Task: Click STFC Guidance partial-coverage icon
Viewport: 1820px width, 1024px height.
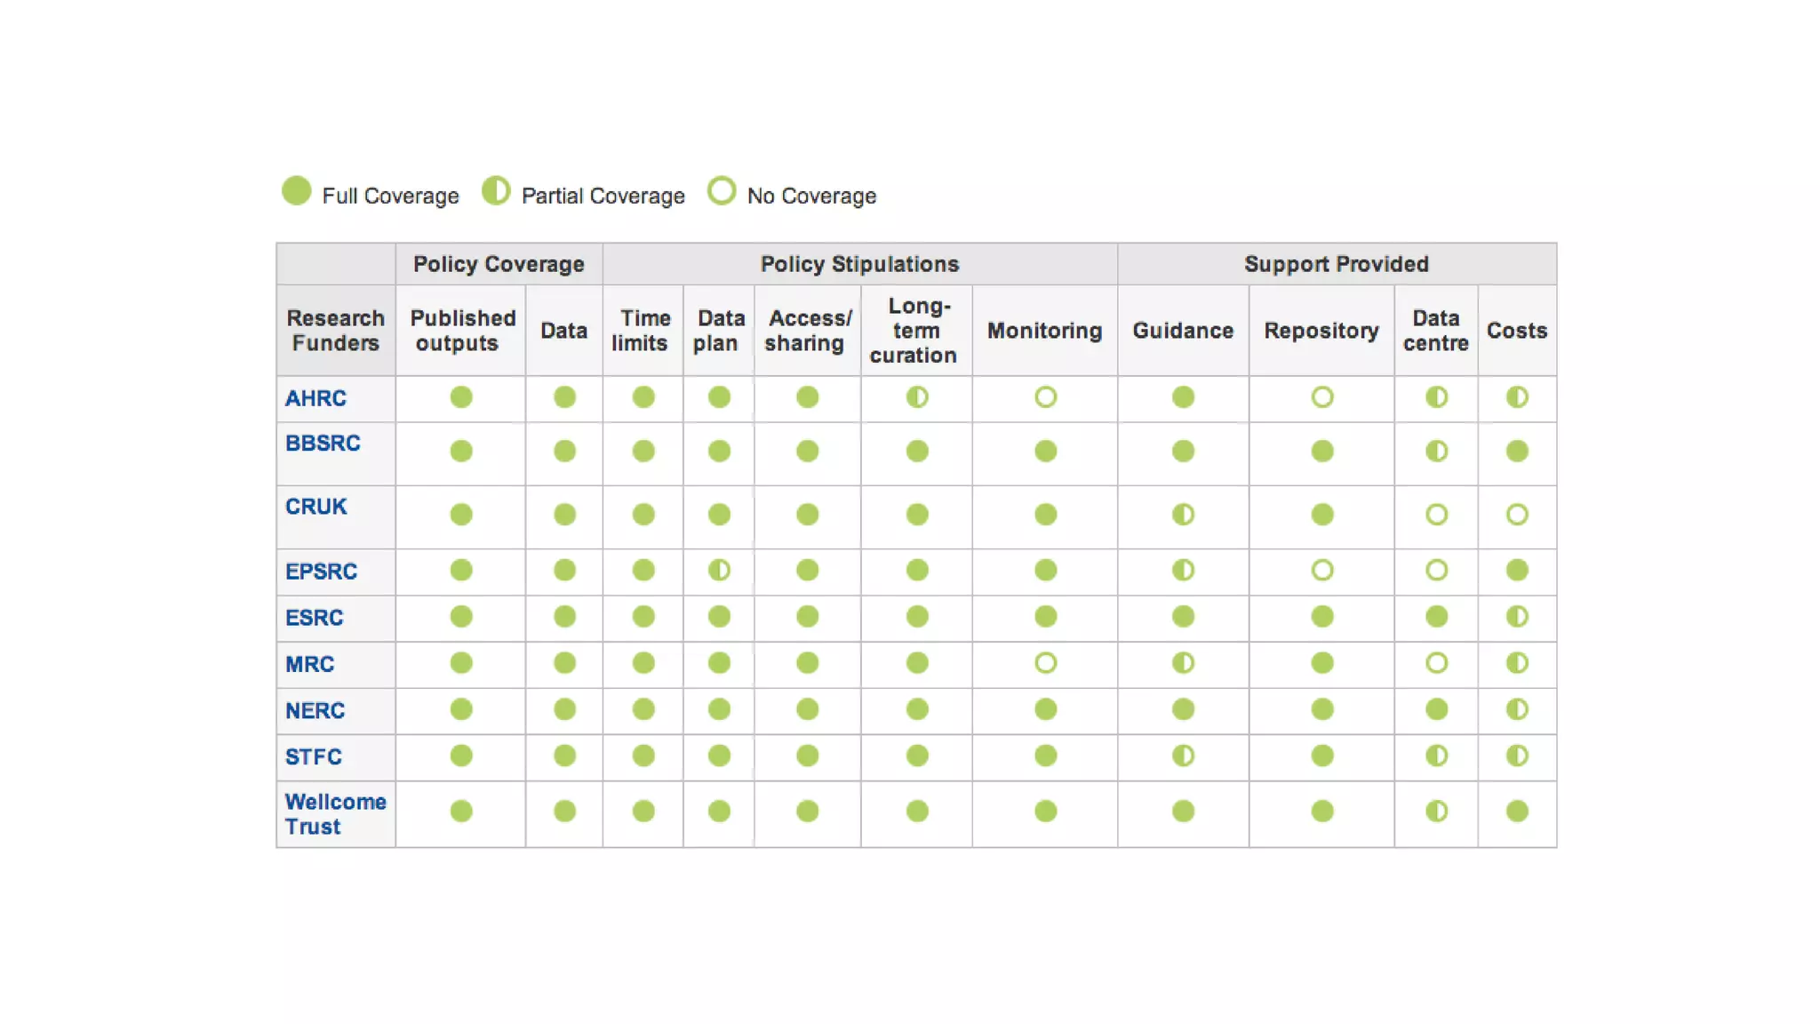Action: 1183,756
